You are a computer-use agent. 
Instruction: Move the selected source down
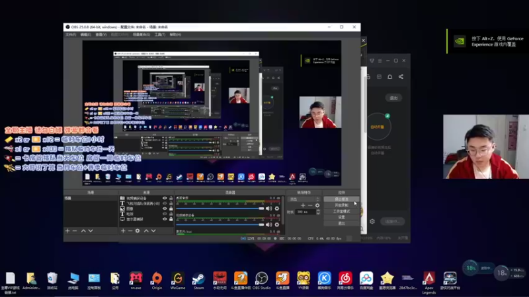click(153, 230)
